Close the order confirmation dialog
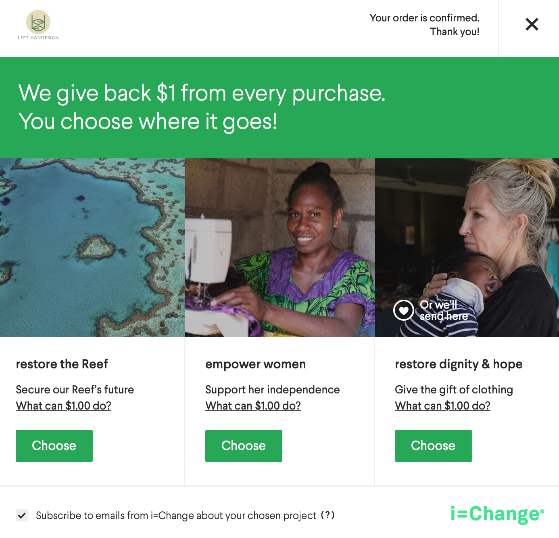Screen dimensions: 559x538 pyautogui.click(x=532, y=24)
